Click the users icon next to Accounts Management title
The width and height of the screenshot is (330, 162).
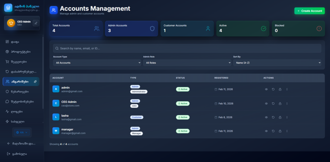click(x=54, y=10)
